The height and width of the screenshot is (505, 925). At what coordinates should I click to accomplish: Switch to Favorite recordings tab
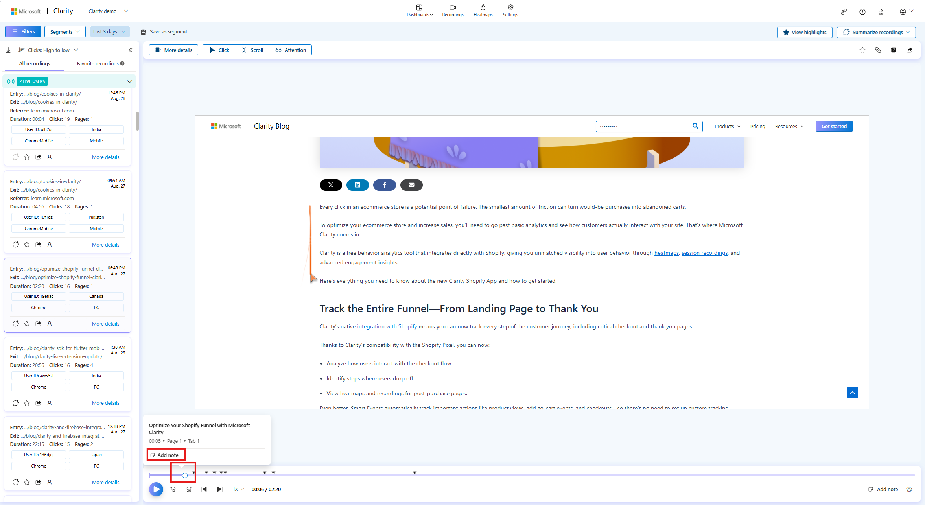click(98, 64)
